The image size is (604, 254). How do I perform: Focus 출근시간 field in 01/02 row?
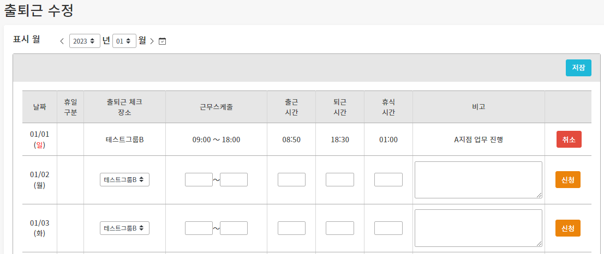291,180
